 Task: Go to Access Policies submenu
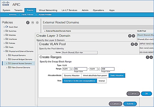(45, 15)
